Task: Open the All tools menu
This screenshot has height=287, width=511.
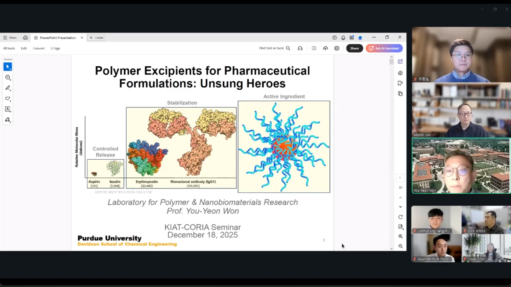Action: coord(9,48)
